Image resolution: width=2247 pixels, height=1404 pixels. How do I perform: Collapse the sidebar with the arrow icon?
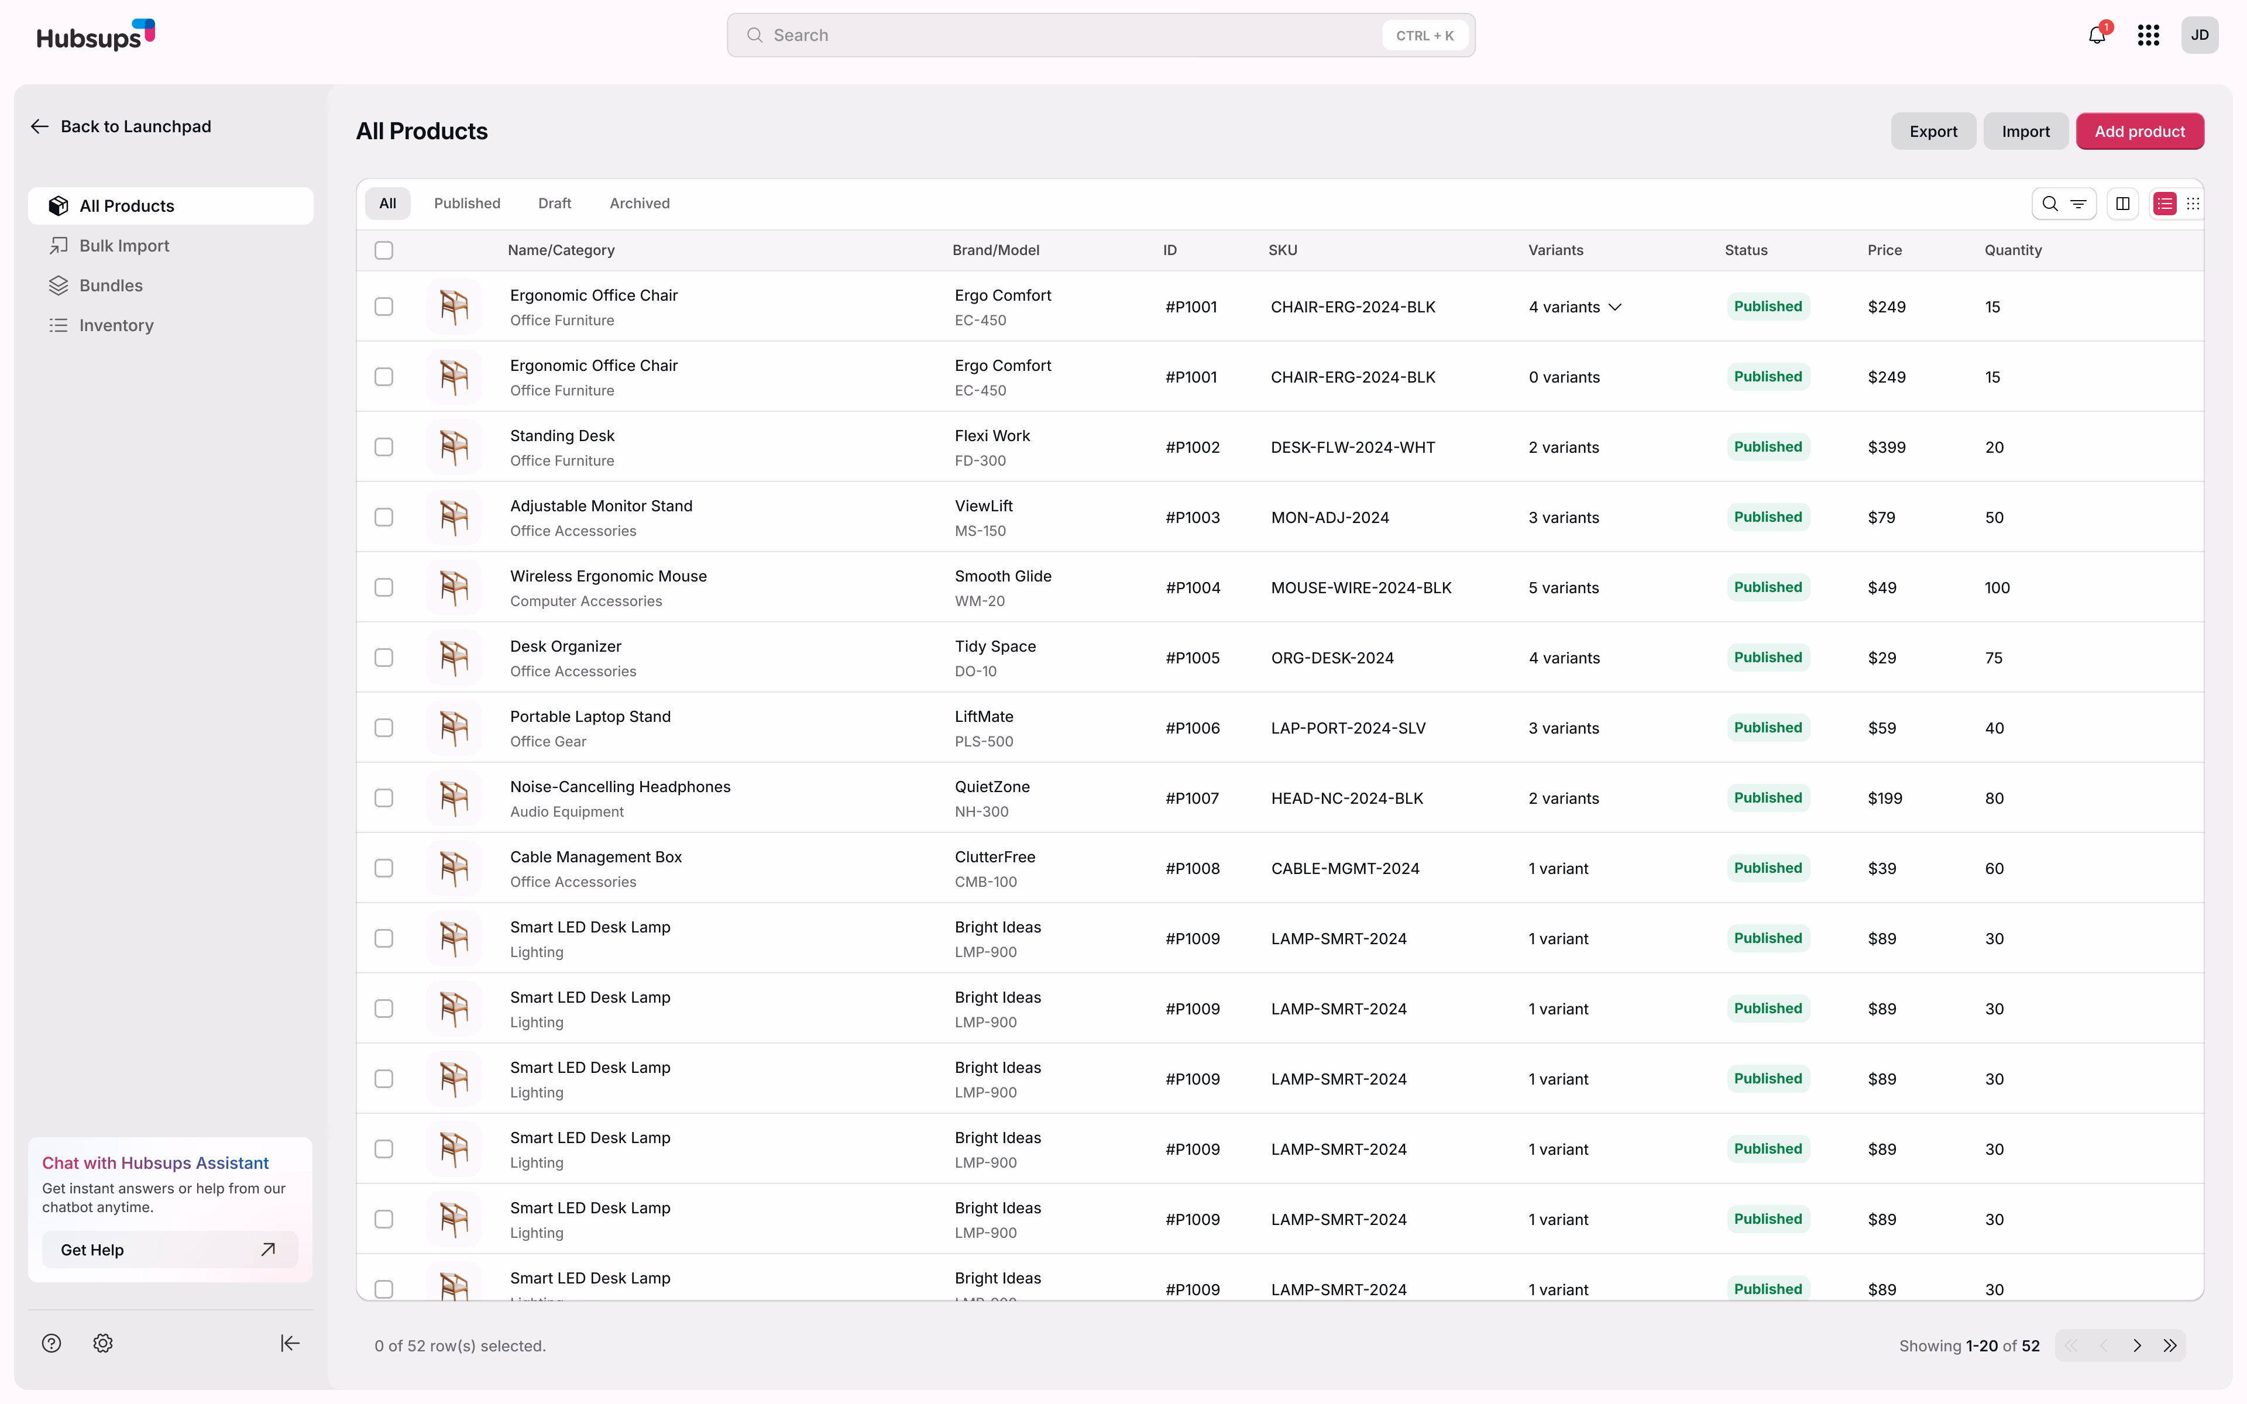pos(290,1343)
